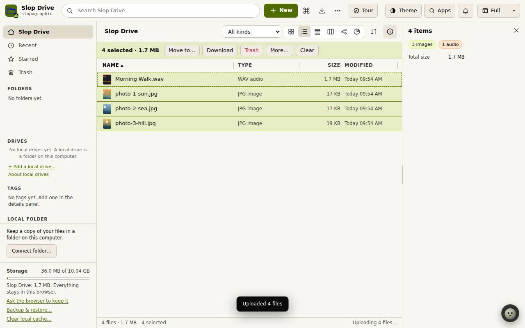The height and width of the screenshot is (328, 525).
Task: Click Connect folder... button
Action: click(x=32, y=251)
